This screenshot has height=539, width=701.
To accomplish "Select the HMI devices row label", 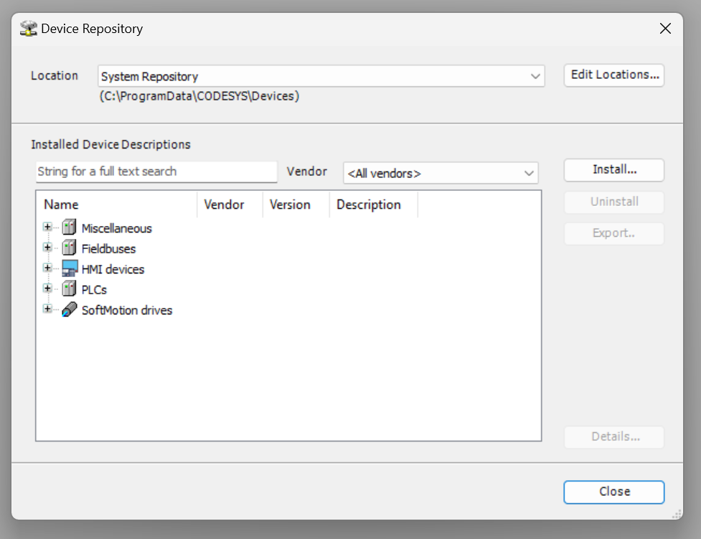I will (113, 269).
